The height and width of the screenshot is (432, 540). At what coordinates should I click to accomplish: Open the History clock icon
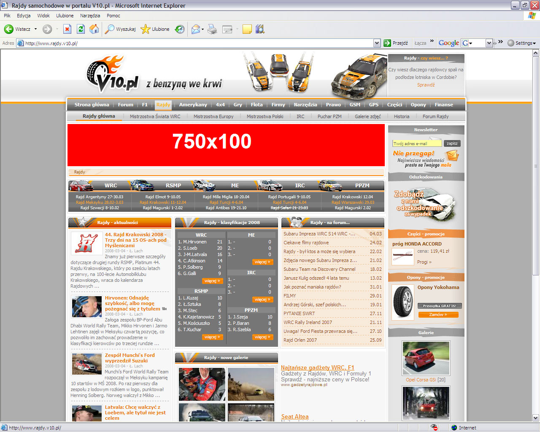pos(180,29)
